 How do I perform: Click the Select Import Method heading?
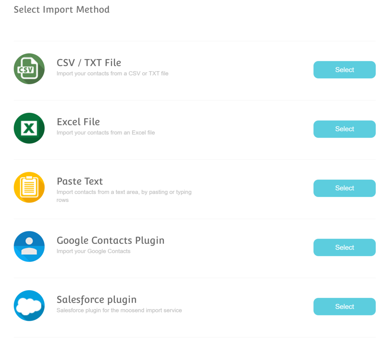(62, 10)
